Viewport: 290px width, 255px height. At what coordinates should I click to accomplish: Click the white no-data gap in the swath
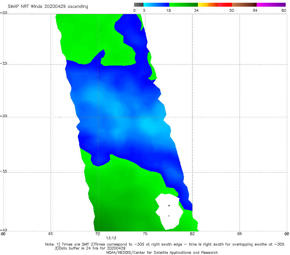pyautogui.click(x=169, y=211)
